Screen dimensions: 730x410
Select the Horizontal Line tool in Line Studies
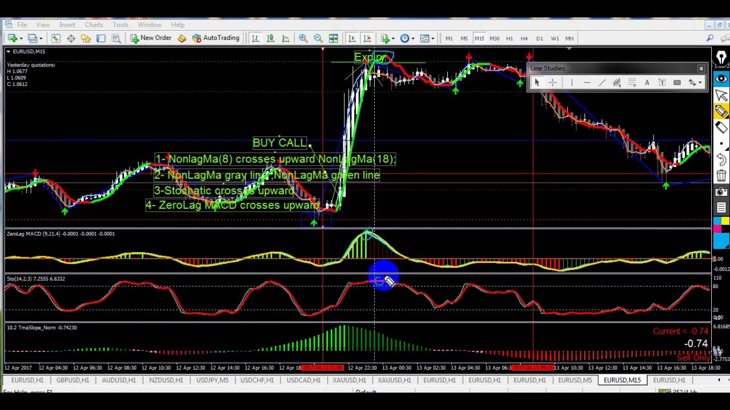coord(587,83)
